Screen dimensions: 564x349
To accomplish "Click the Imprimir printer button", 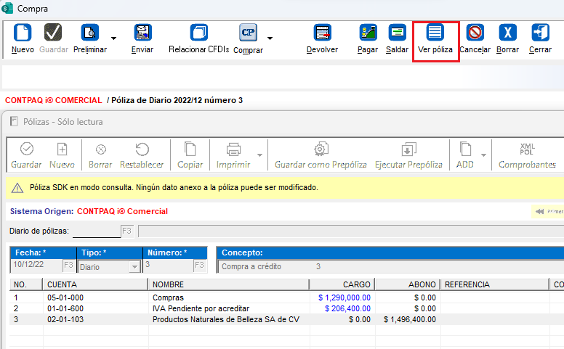I will coord(233,155).
